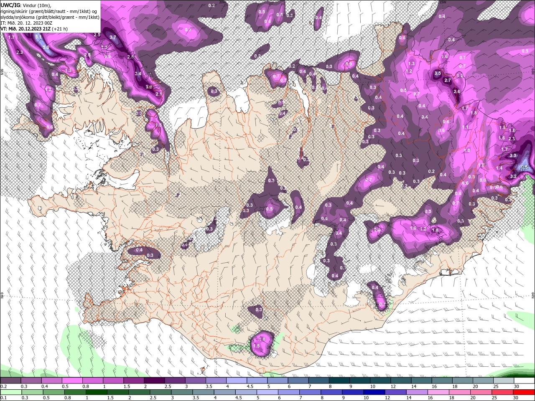
Task: Pick the 10–12 deep blue swatch, bottom legend row
Action: (374, 392)
